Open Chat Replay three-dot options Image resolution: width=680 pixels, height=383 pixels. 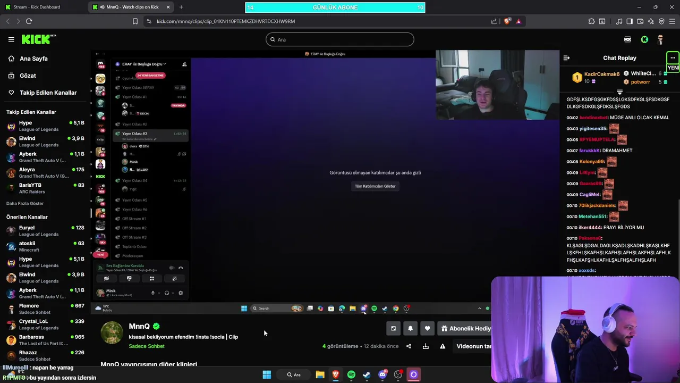point(673,57)
